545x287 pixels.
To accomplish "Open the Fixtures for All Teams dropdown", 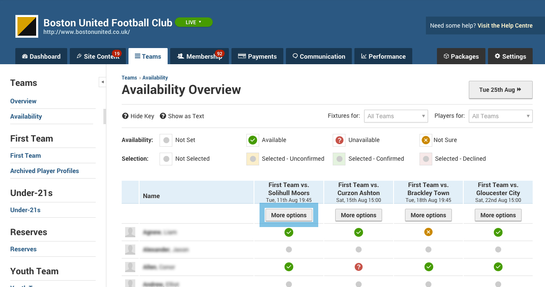I will [x=396, y=116].
